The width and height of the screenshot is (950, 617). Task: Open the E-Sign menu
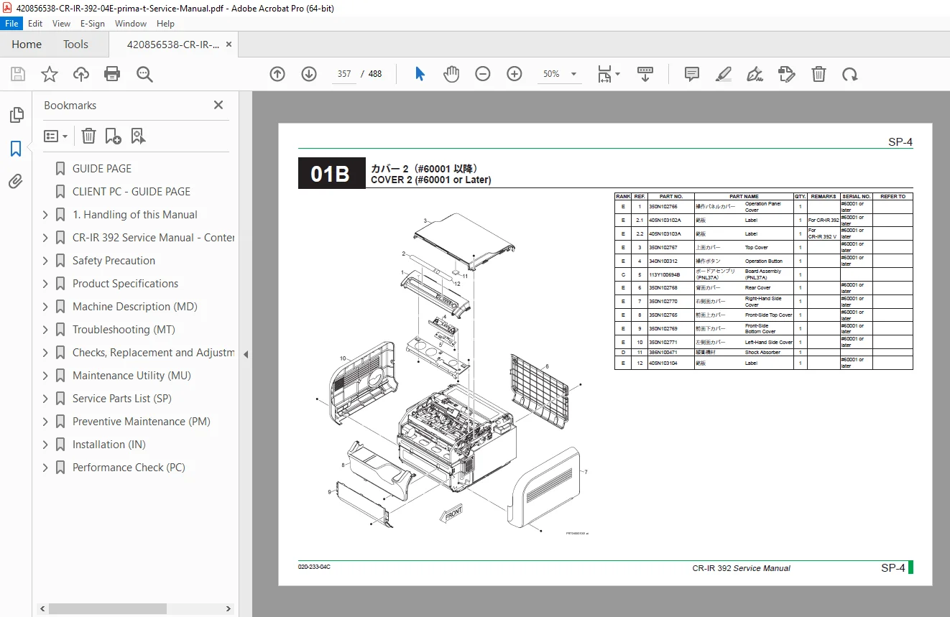click(93, 24)
